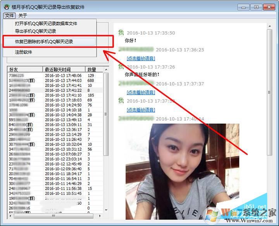This screenshot has height=226, width=279.
Task: Click friend list vertical scrollbar thumb
Action: 106,114
